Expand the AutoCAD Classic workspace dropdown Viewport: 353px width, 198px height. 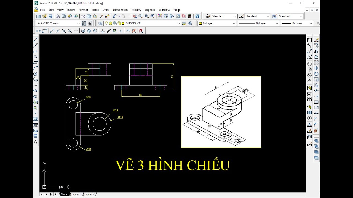click(x=79, y=24)
